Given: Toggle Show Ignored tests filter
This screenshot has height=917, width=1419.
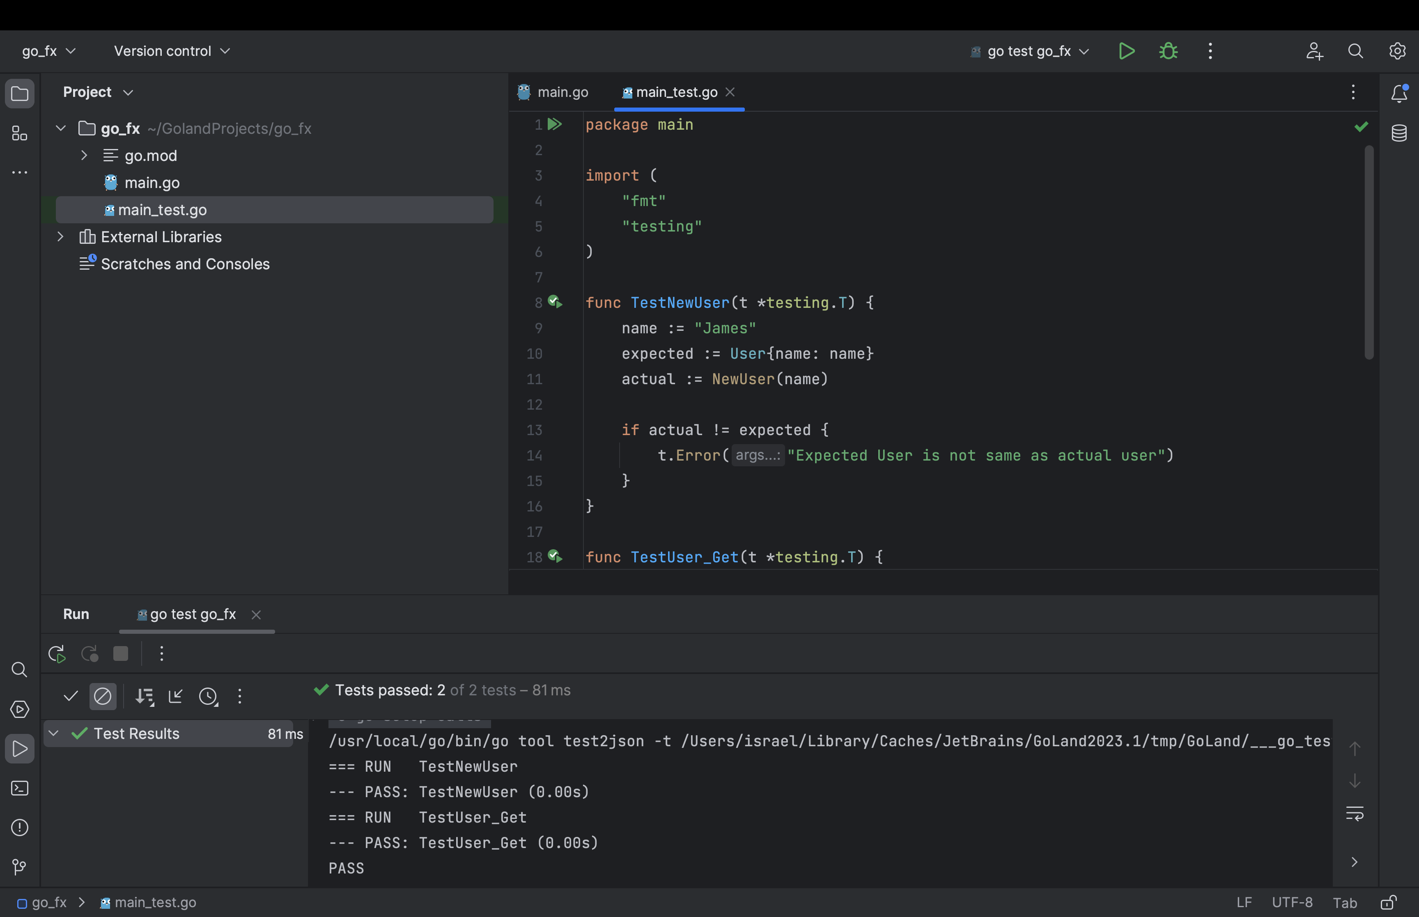Looking at the screenshot, I should click(102, 696).
